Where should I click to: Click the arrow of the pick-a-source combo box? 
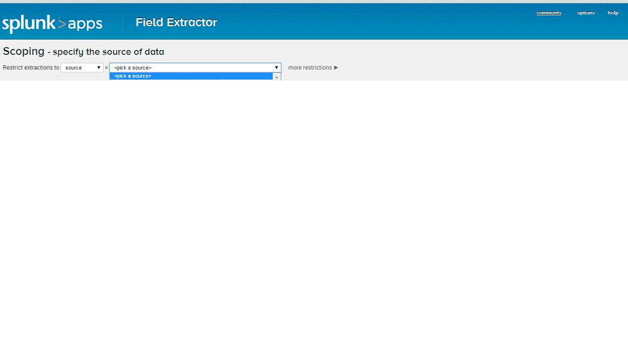[x=276, y=68]
